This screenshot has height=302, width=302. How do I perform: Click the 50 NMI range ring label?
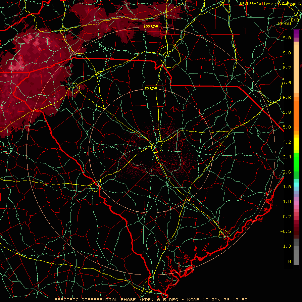(151, 89)
